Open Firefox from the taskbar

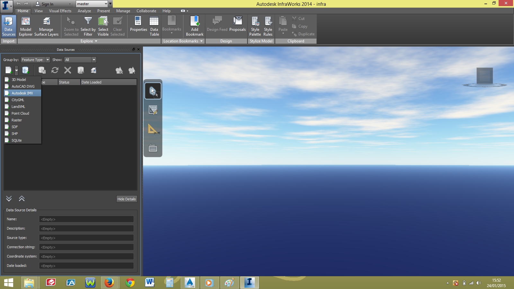[x=109, y=283]
